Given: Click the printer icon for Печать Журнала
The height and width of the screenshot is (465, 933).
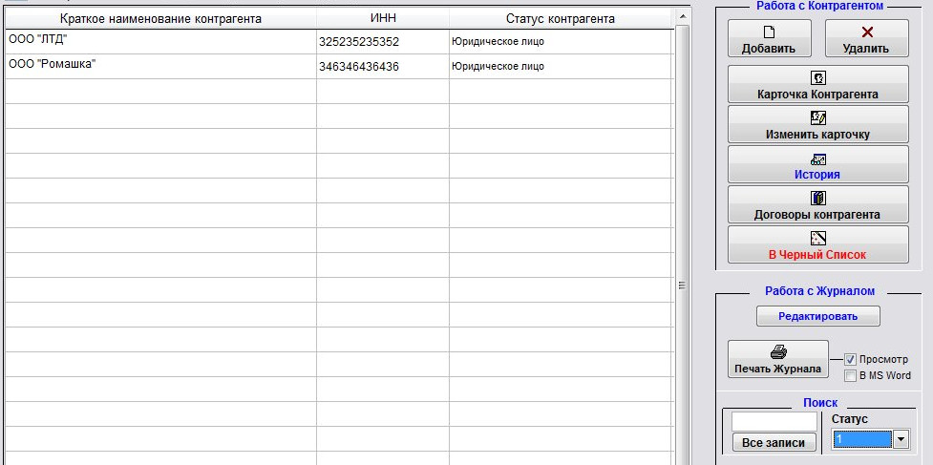Looking at the screenshot, I should pos(778,352).
